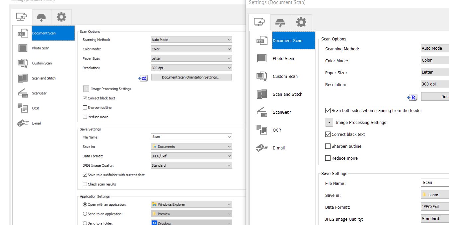The width and height of the screenshot is (449, 225).
Task: Open the JPEG Image Quality dropdown in the left window
Action: pyautogui.click(x=191, y=165)
